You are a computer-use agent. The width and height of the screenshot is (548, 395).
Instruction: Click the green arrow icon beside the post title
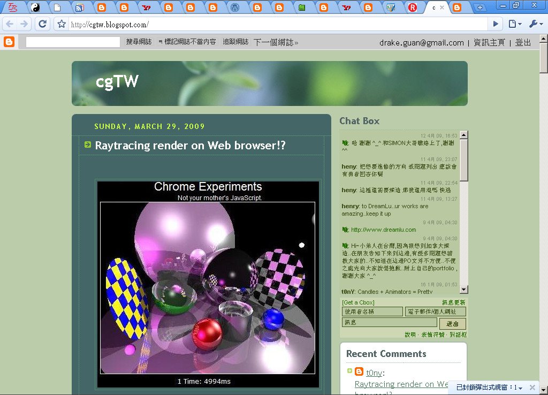point(88,144)
